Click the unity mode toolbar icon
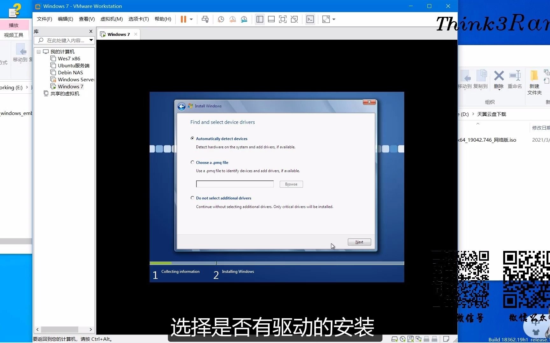This screenshot has height=343, width=550. (x=294, y=19)
